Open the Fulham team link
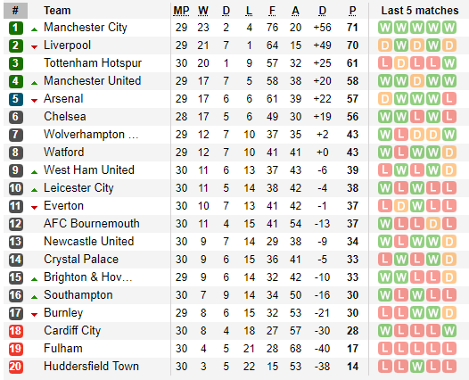This screenshot has height=380, width=469. [63, 348]
